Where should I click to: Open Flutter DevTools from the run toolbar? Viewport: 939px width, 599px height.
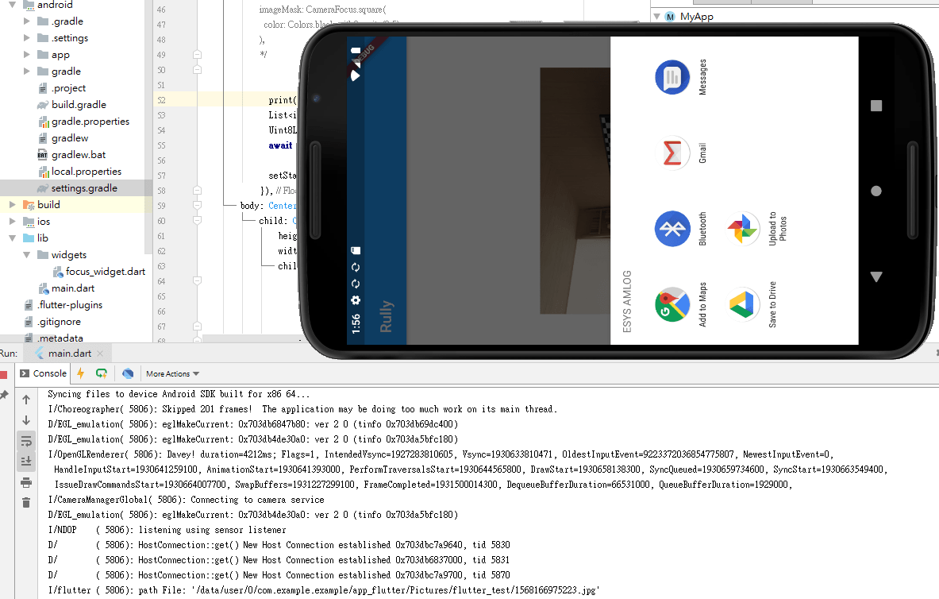click(127, 373)
